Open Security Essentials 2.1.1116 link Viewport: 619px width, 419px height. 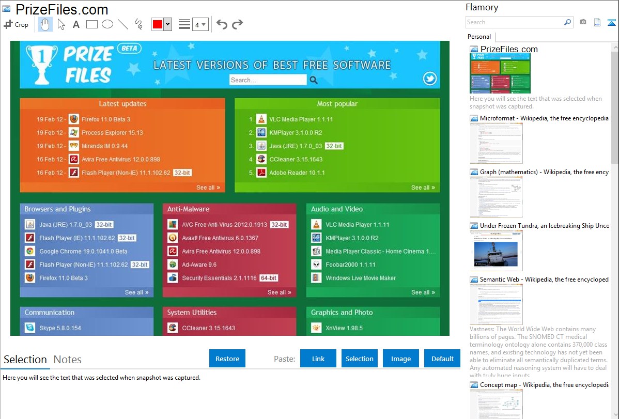[219, 278]
